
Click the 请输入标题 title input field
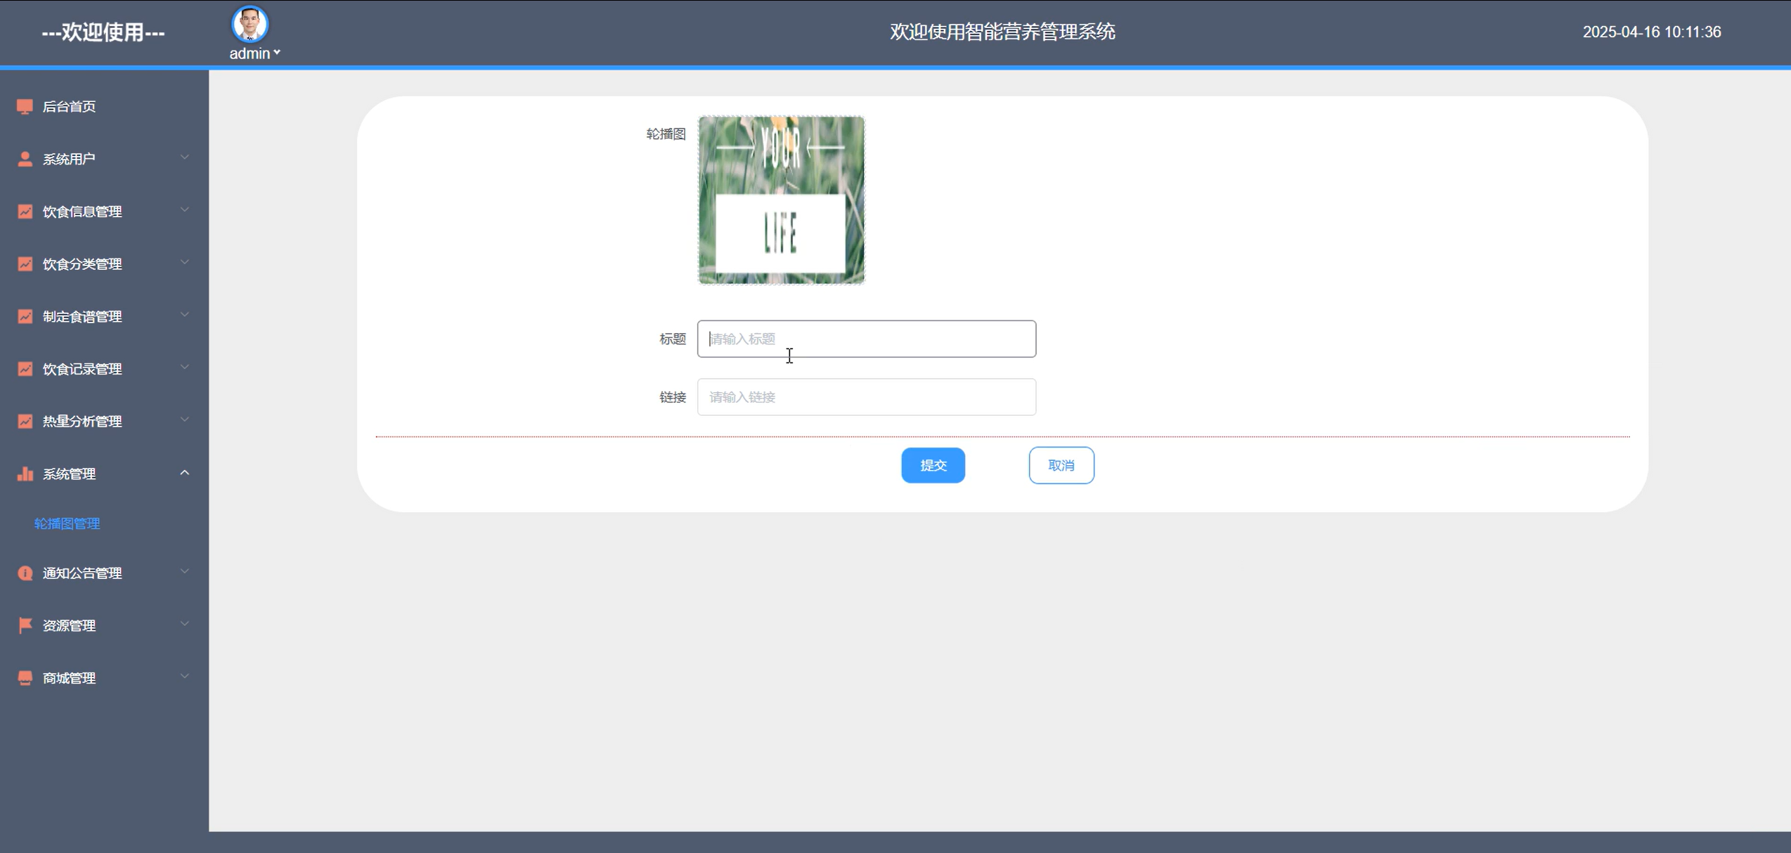pyautogui.click(x=866, y=339)
